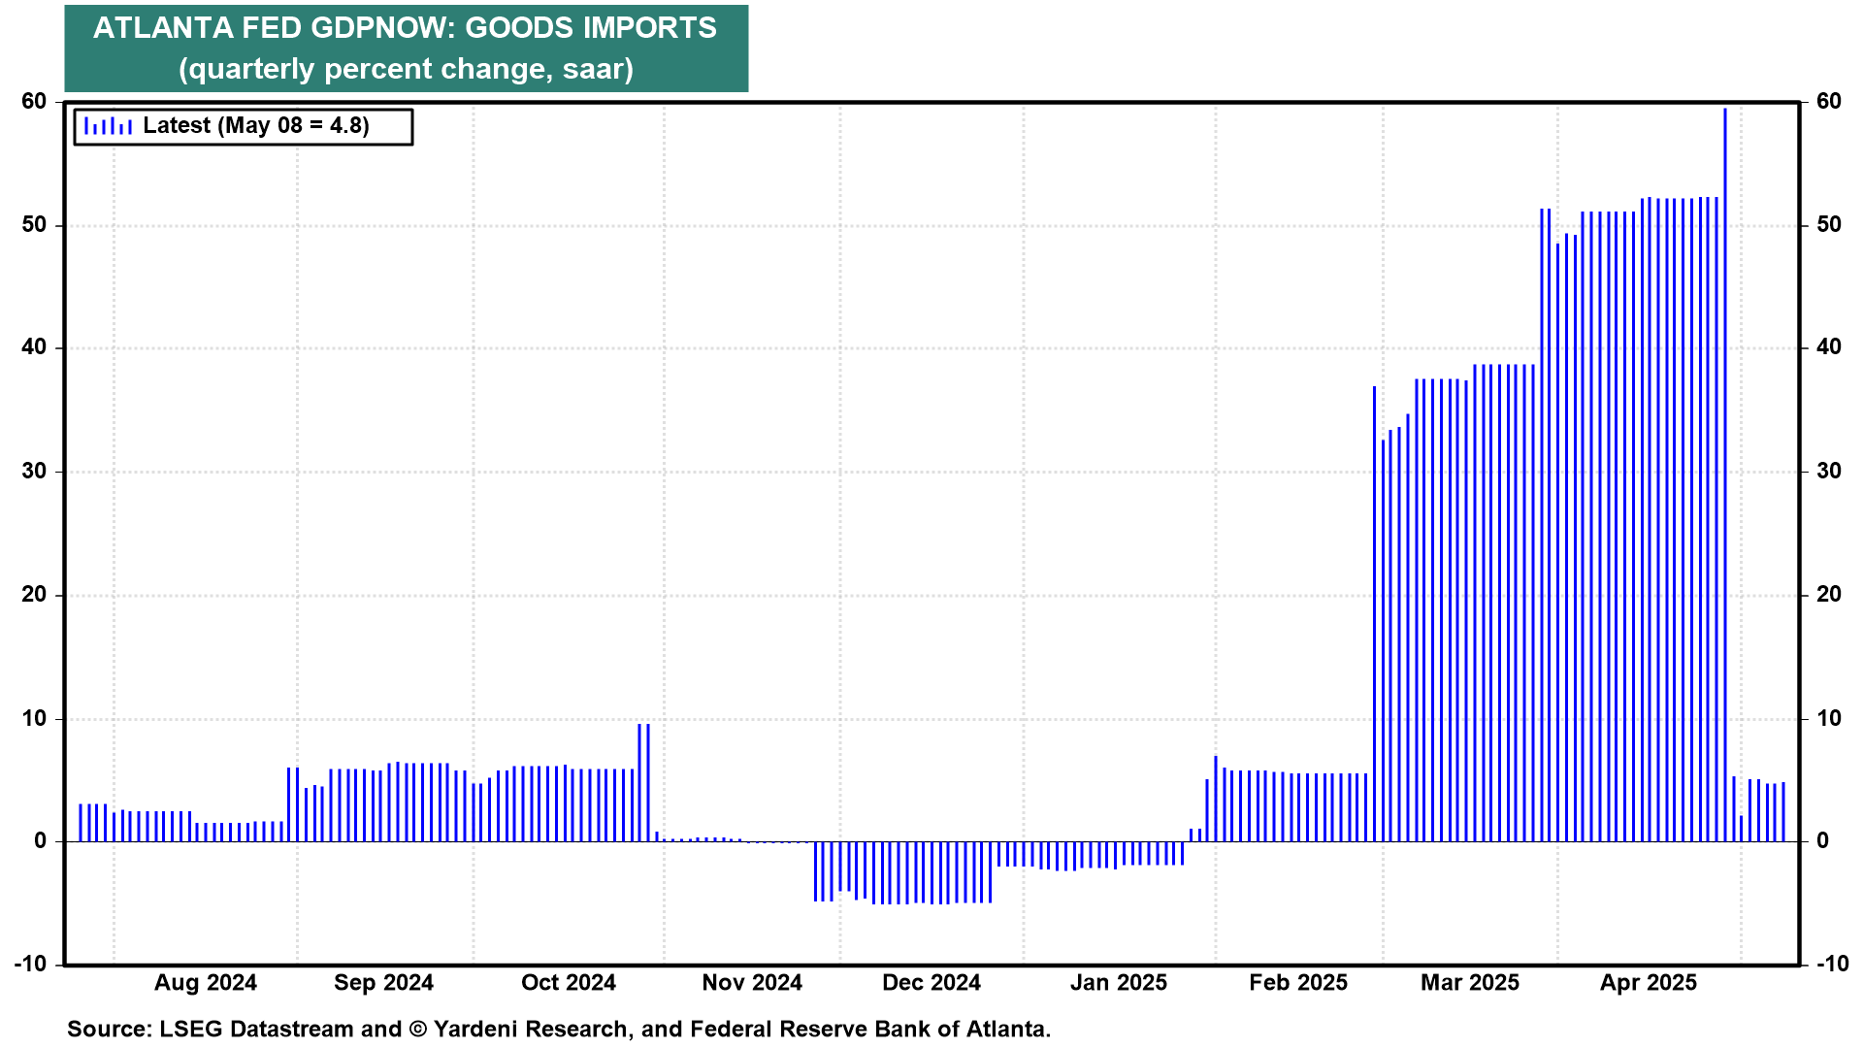Click the 'Nov 2024' x-axis label
The height and width of the screenshot is (1048, 1863).
pyautogui.click(x=752, y=983)
